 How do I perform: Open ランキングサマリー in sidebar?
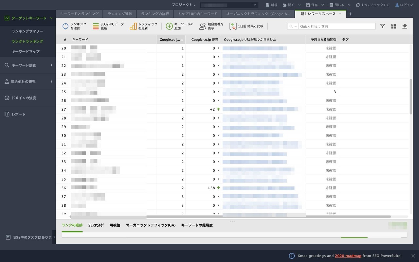(27, 31)
